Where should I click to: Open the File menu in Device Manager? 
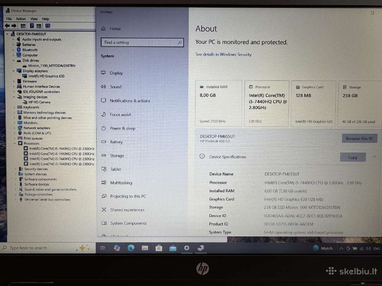(x=9, y=19)
